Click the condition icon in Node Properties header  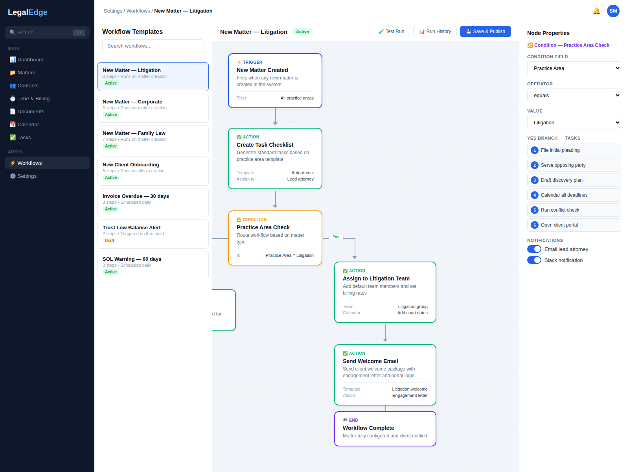(530, 45)
